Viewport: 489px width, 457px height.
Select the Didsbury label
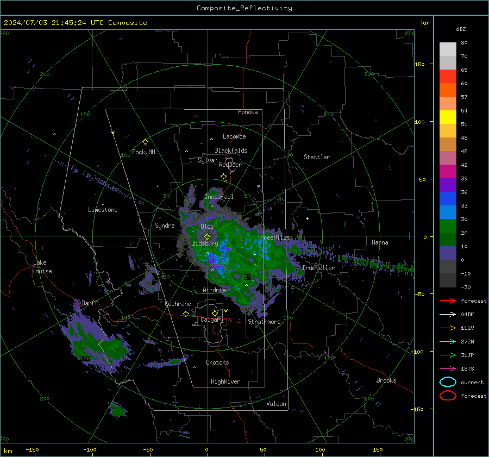tap(205, 243)
